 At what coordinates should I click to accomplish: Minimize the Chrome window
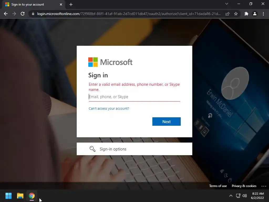239,4
